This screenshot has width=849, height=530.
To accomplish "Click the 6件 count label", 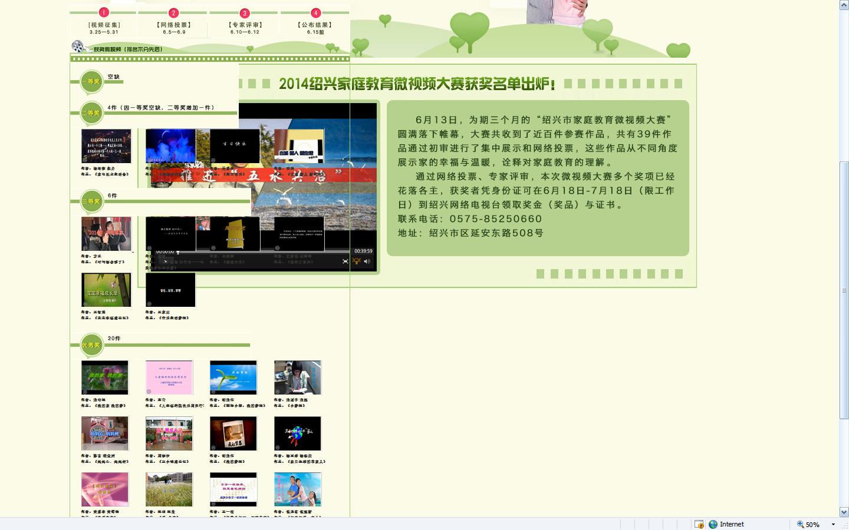I will point(113,196).
